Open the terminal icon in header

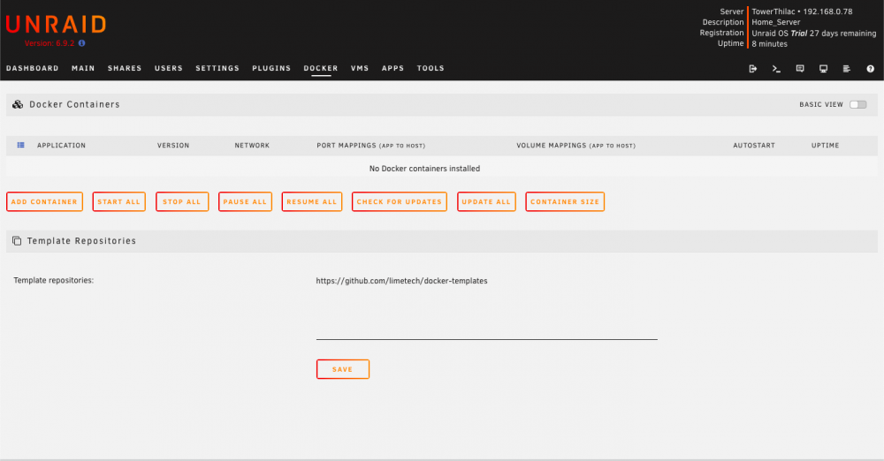click(776, 69)
